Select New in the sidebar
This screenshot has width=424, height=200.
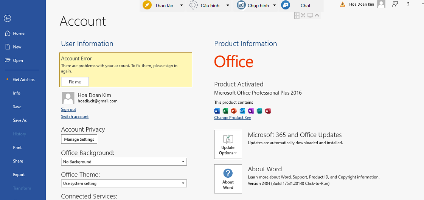pyautogui.click(x=17, y=47)
